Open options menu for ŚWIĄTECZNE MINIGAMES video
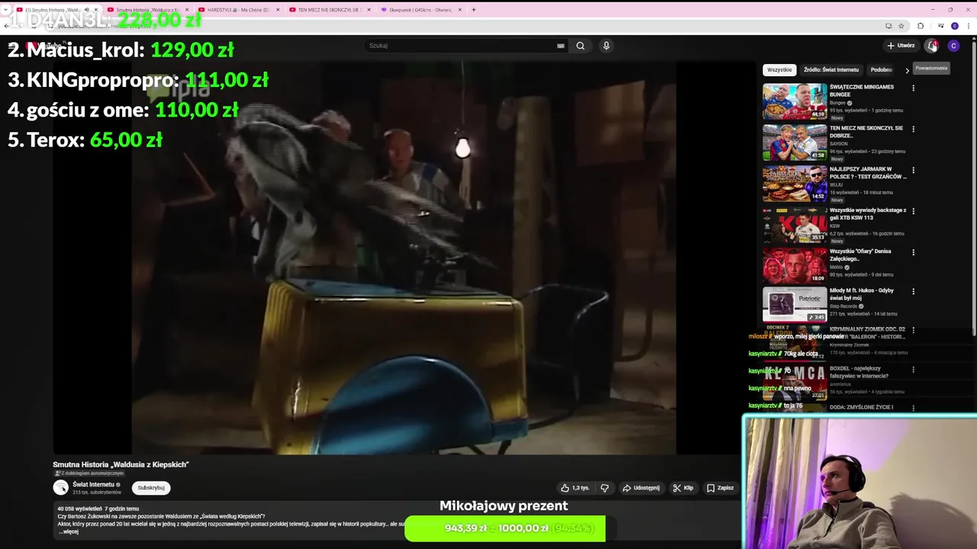The image size is (977, 549). (913, 88)
